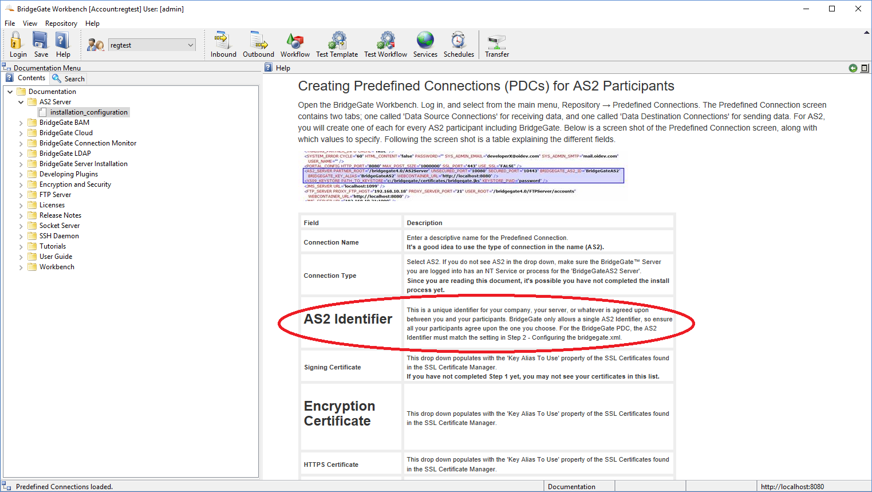Screen dimensions: 872x492
Task: Click the green back arrow in Help panel
Action: click(x=853, y=68)
